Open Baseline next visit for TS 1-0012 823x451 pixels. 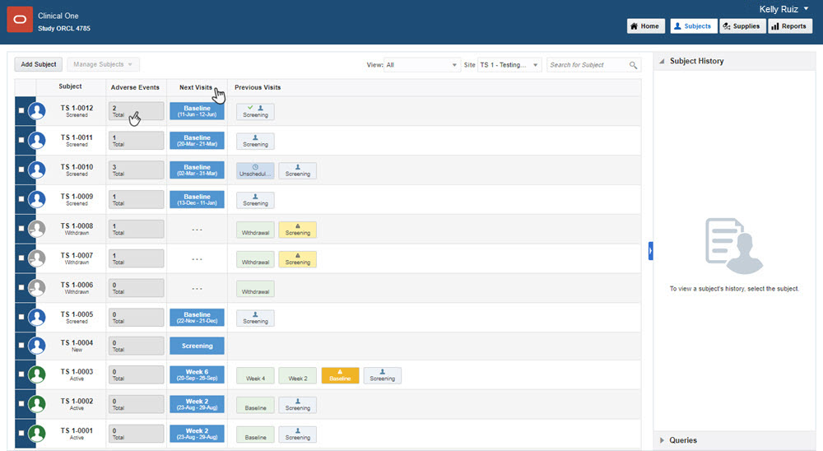[x=197, y=111]
